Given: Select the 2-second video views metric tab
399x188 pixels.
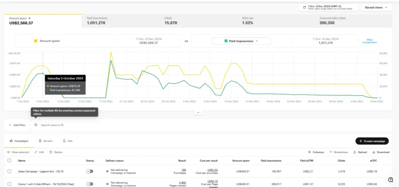Looking at the screenshot, I should [x=353, y=21].
